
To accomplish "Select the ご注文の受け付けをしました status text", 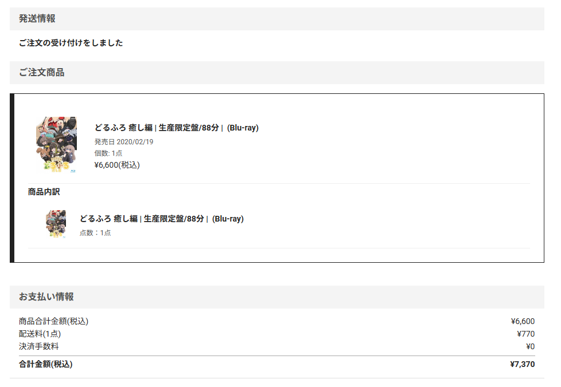I will tap(71, 43).
